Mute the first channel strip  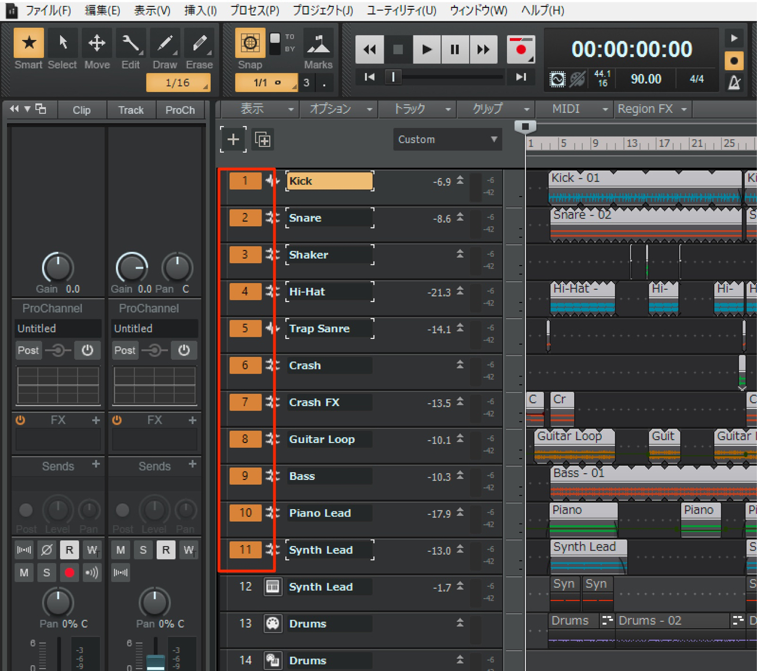(24, 573)
